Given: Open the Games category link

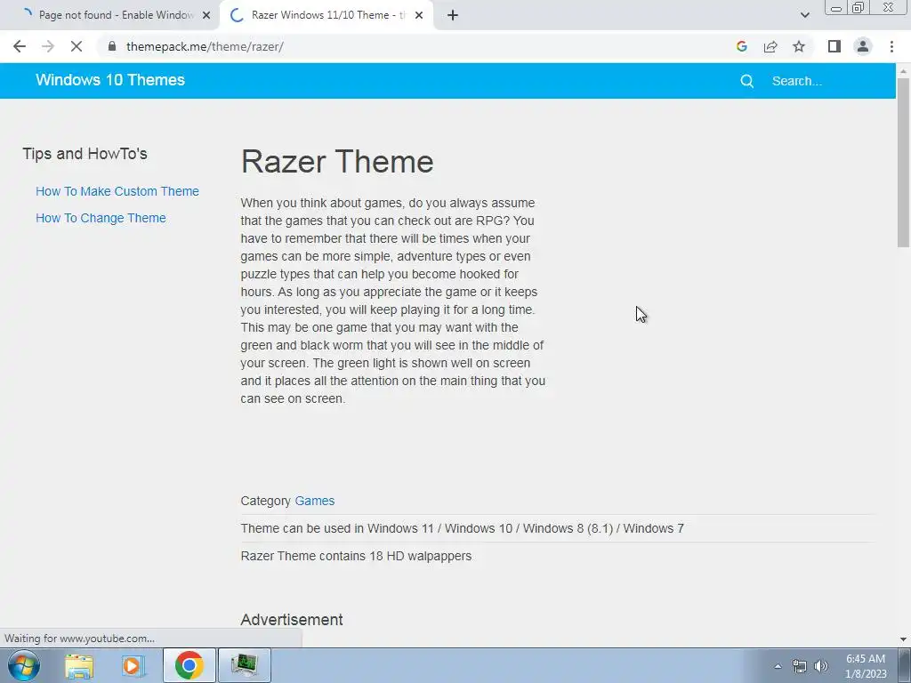Looking at the screenshot, I should tap(314, 501).
